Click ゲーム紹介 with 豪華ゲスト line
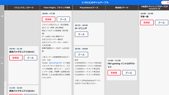This screenshot has height=95, width=169. click(53, 36)
